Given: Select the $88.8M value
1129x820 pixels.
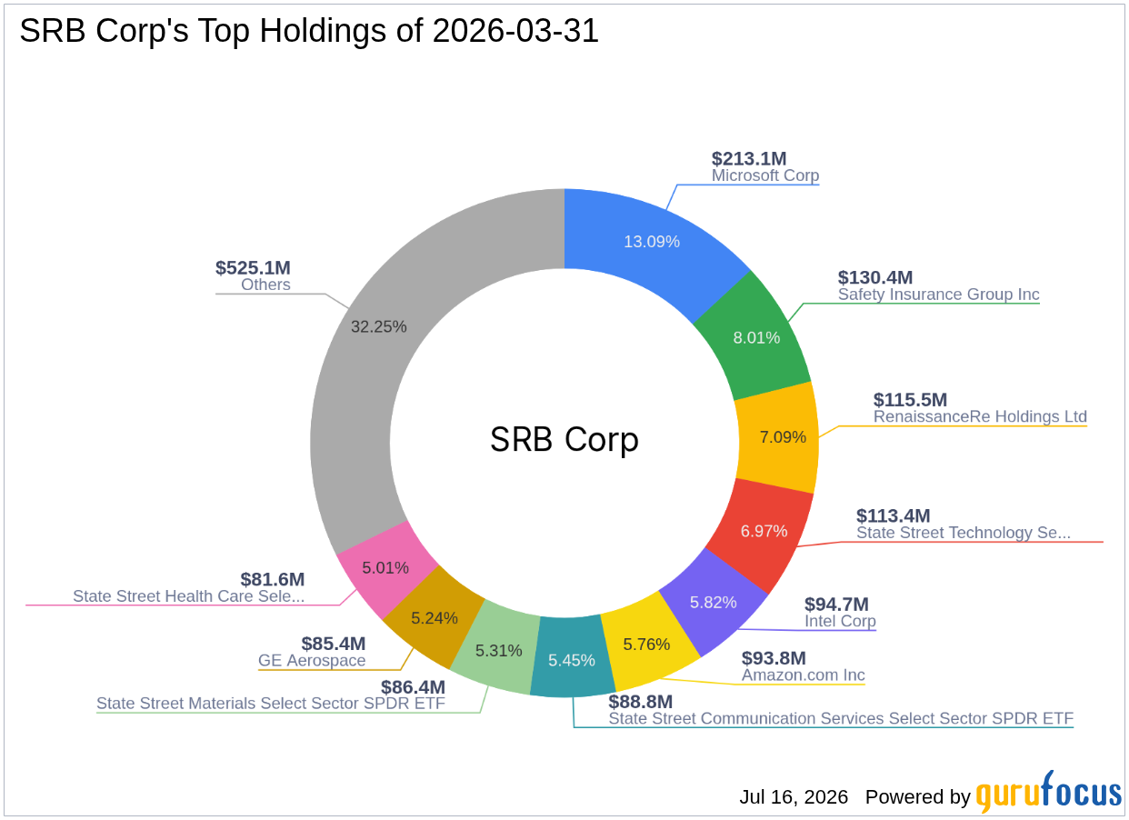Looking at the screenshot, I should pyautogui.click(x=641, y=701).
